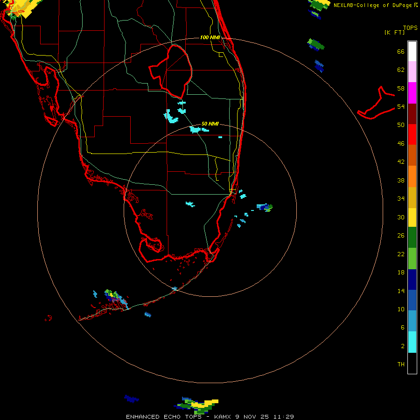Click the [K FT] units label

pos(394,32)
